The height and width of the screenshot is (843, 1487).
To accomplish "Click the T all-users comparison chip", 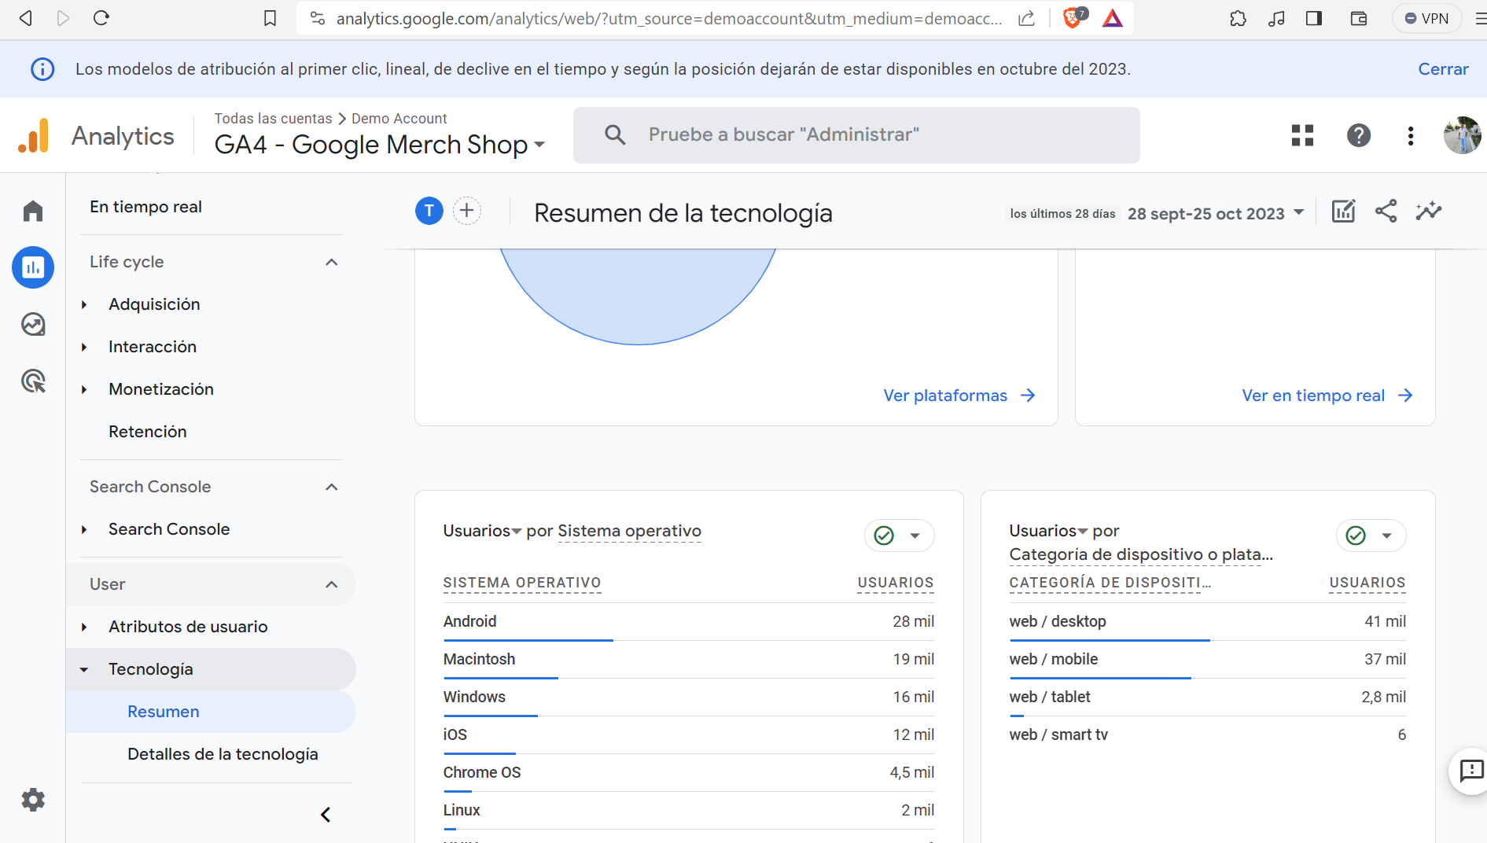I will [429, 211].
